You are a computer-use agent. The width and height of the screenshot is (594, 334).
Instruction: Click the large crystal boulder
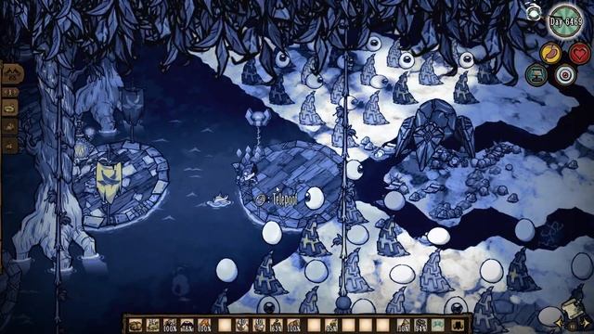tap(435, 133)
